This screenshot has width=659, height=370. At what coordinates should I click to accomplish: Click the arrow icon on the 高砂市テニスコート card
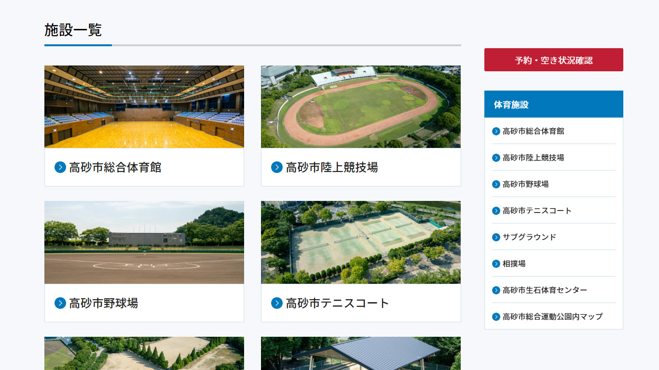(277, 303)
